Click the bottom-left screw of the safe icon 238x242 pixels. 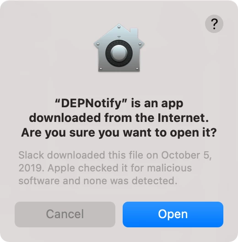pyautogui.click(x=101, y=69)
